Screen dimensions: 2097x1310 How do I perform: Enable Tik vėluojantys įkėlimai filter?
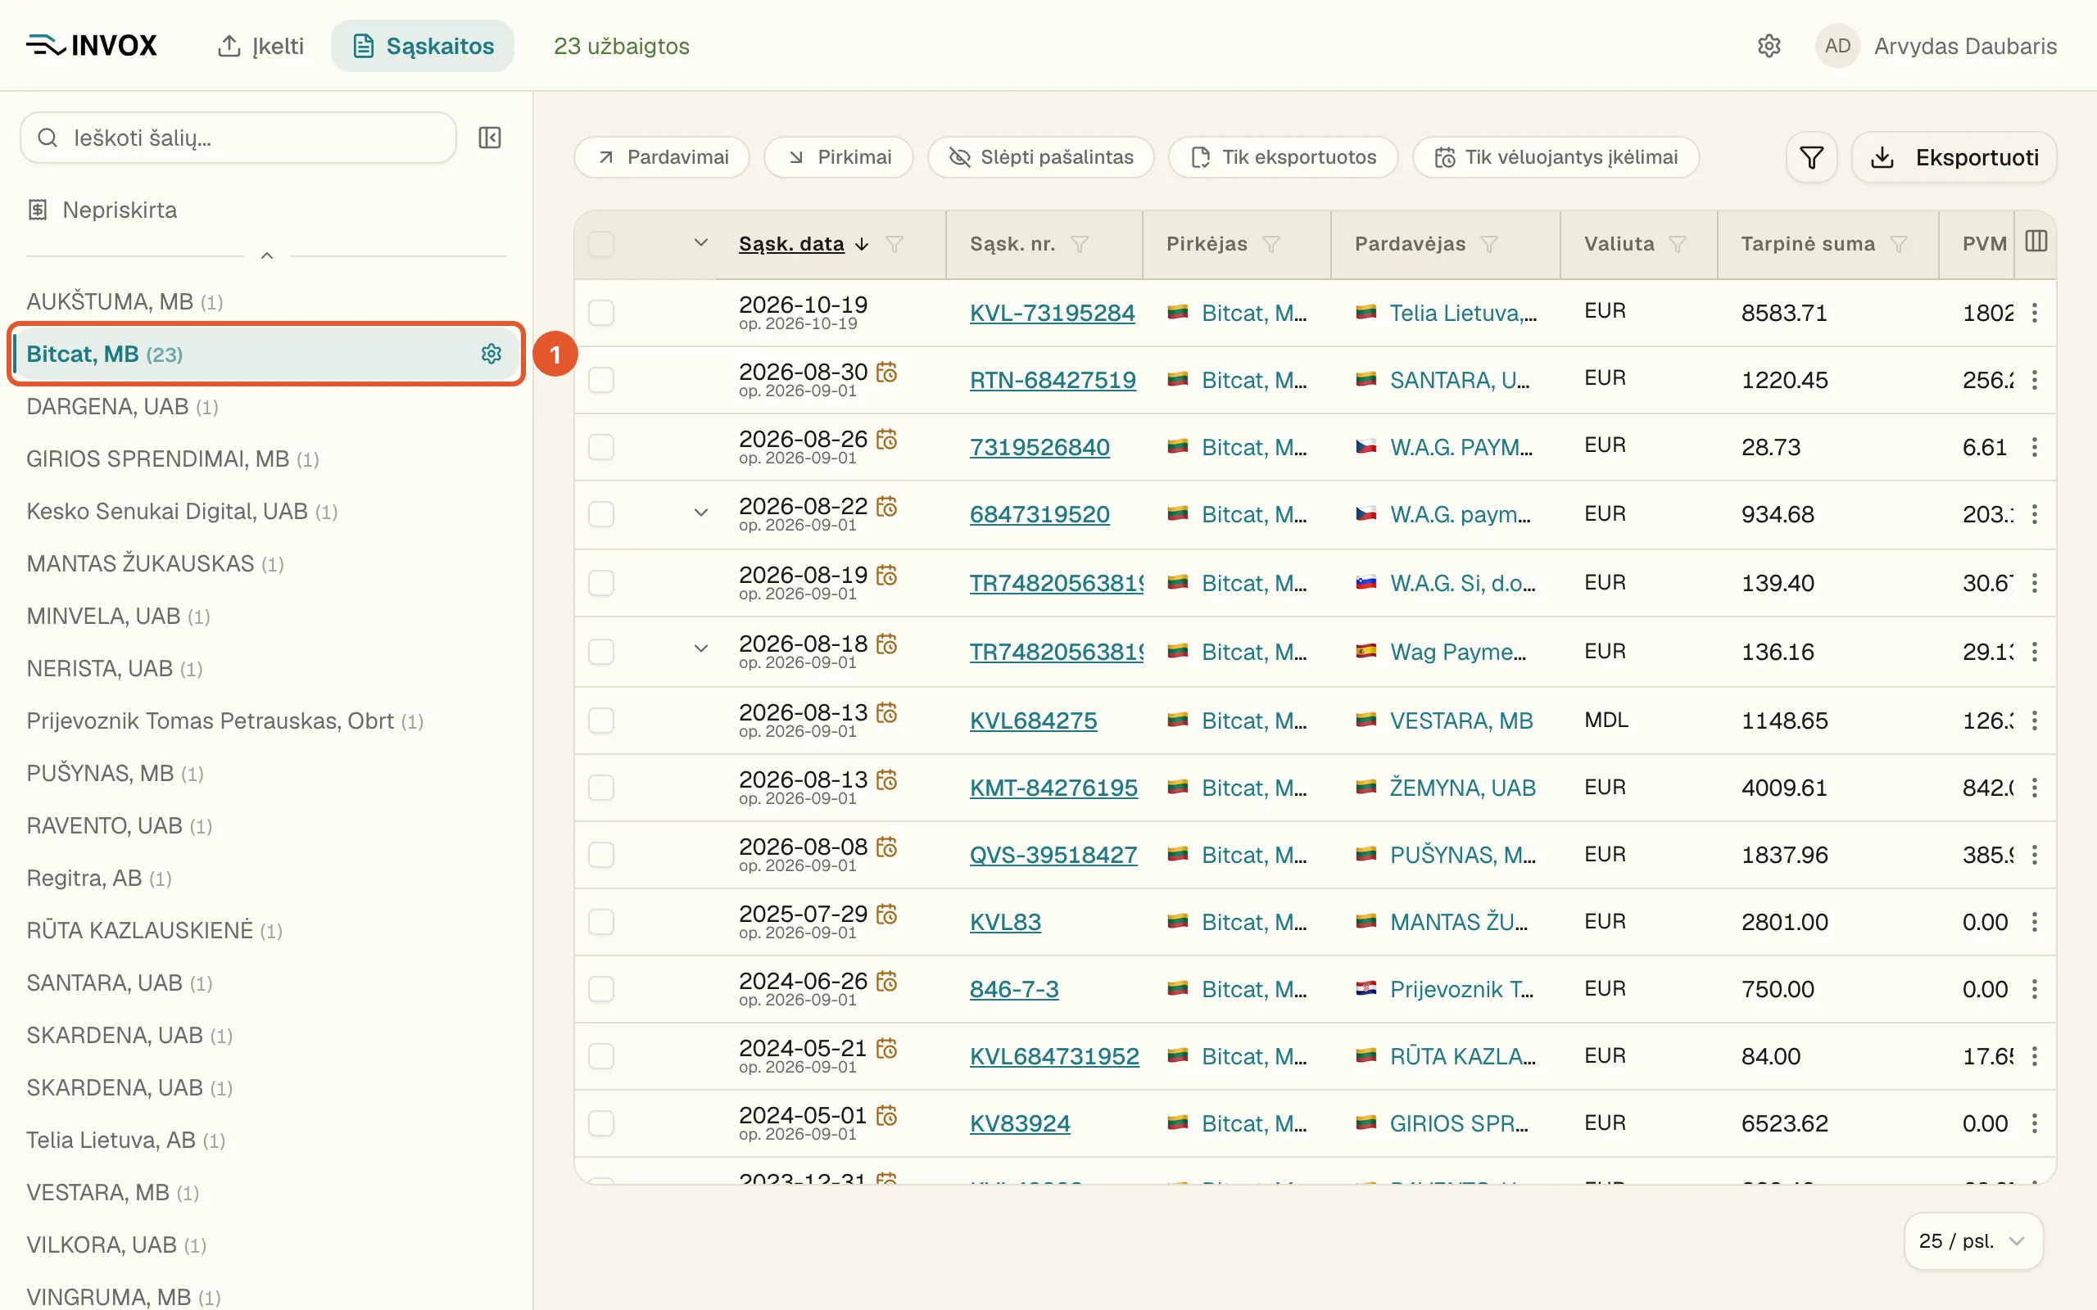(1556, 158)
